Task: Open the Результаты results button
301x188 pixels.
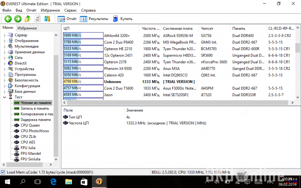Action: coord(94,19)
